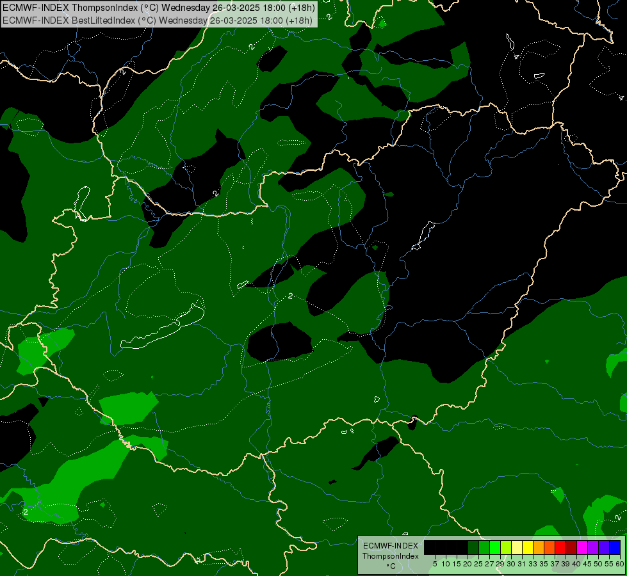Click the legend scale value '30'
The width and height of the screenshot is (627, 576).
[511, 564]
